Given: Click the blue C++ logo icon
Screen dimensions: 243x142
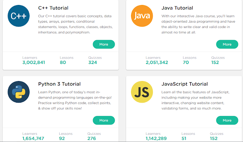Looking at the screenshot, I should click(19, 16).
